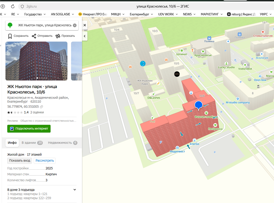Screen dimensions: 274x203
Task: Click the Сохранить bookmark icon
Action: 10,36
